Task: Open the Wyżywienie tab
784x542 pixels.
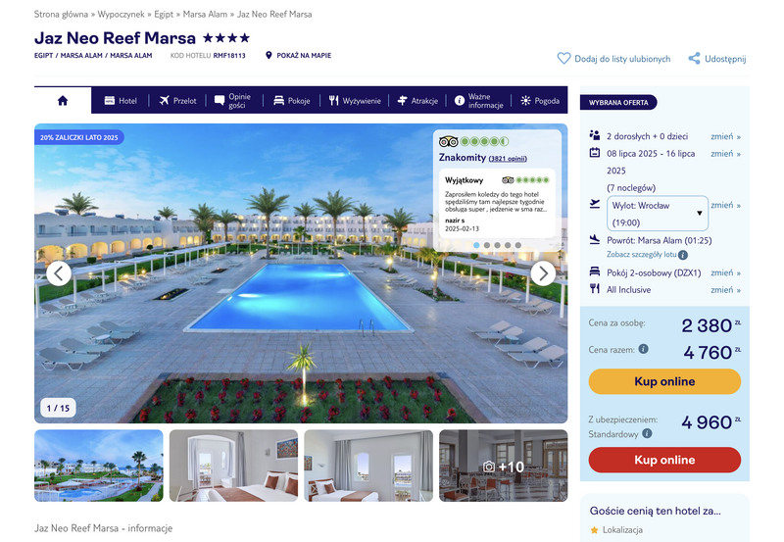Action: [x=355, y=101]
